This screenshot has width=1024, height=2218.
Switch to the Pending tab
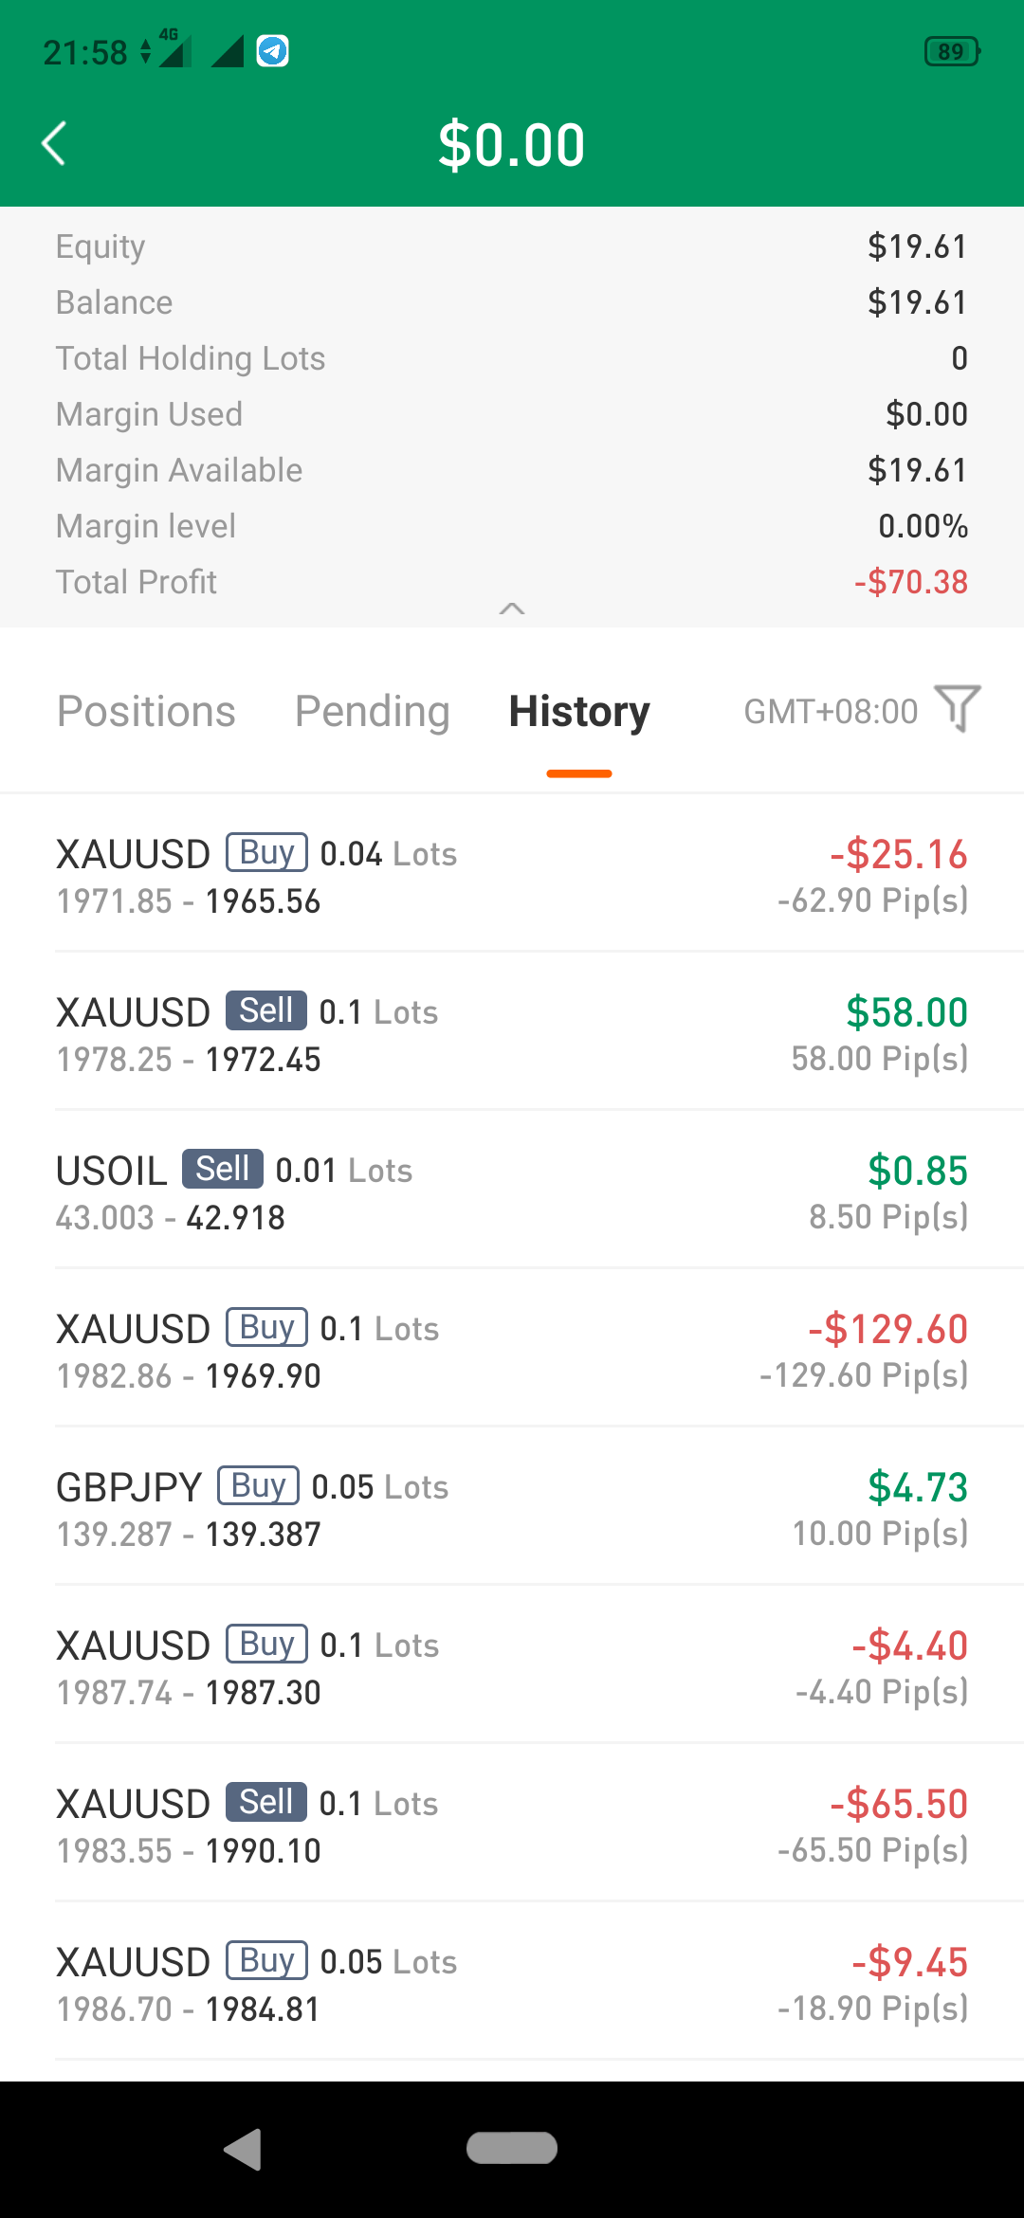[x=373, y=711]
